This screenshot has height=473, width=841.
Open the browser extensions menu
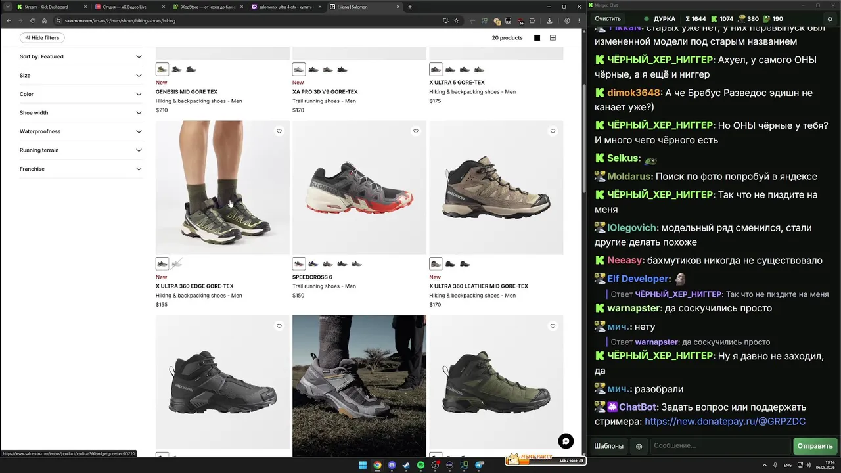532,20
